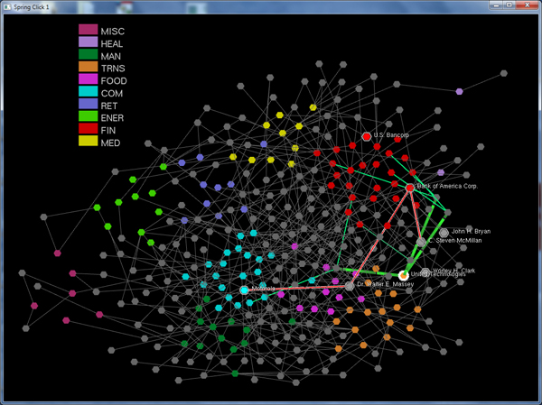The width and height of the screenshot is (542, 405).
Task: Close the Spring Click 1 window
Action: (x=528, y=5)
